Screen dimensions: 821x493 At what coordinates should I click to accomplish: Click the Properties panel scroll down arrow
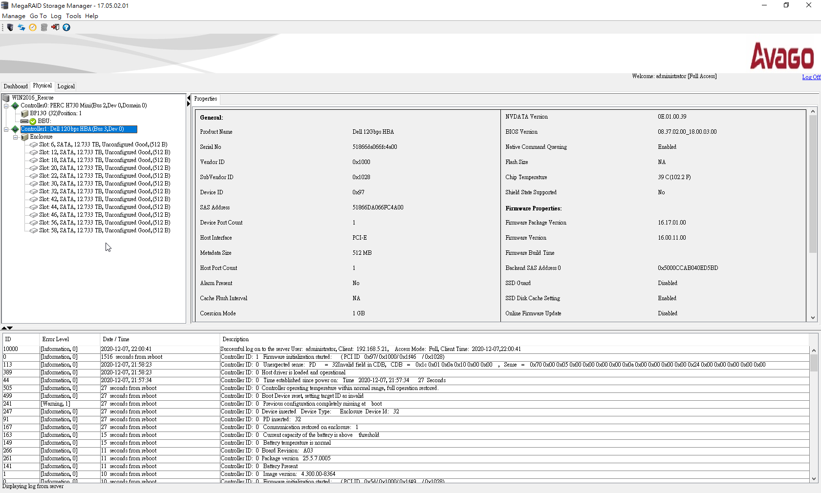coord(813,318)
